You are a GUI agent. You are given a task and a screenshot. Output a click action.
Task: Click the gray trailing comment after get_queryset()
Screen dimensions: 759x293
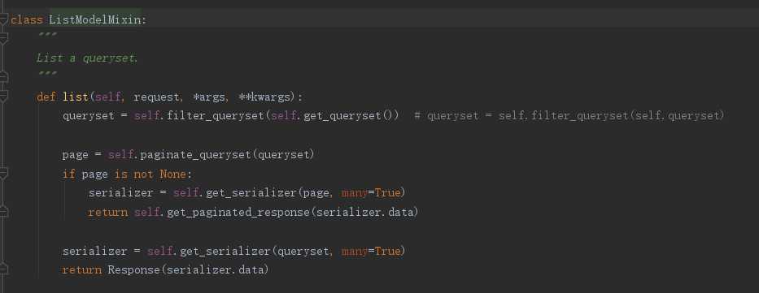click(569, 116)
